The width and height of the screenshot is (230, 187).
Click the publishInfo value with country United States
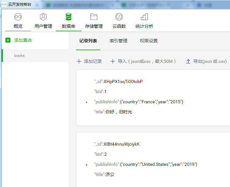(x=159, y=164)
